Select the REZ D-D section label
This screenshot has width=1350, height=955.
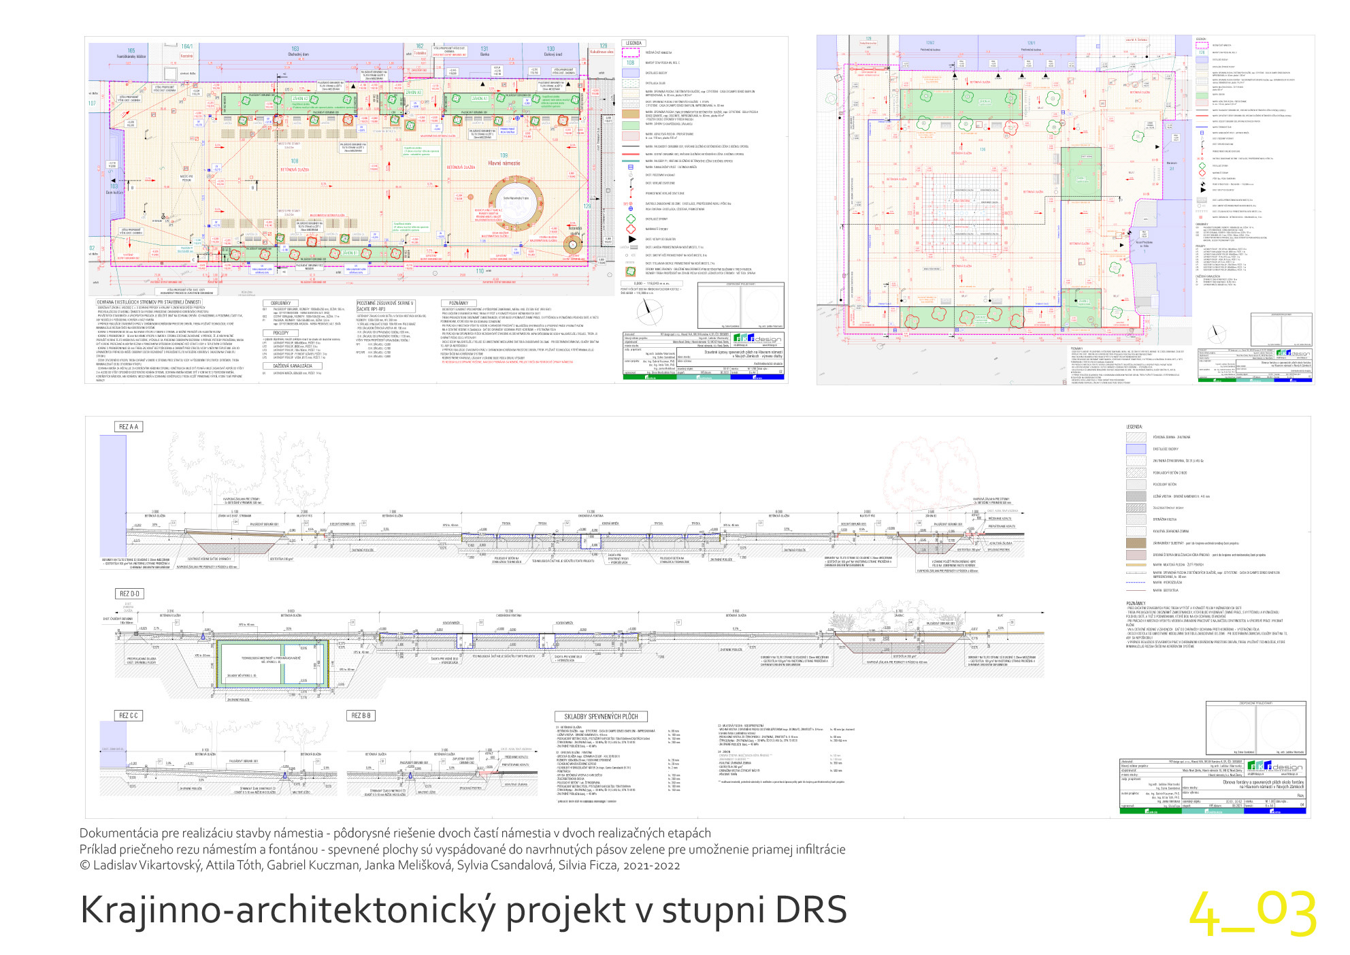(129, 594)
